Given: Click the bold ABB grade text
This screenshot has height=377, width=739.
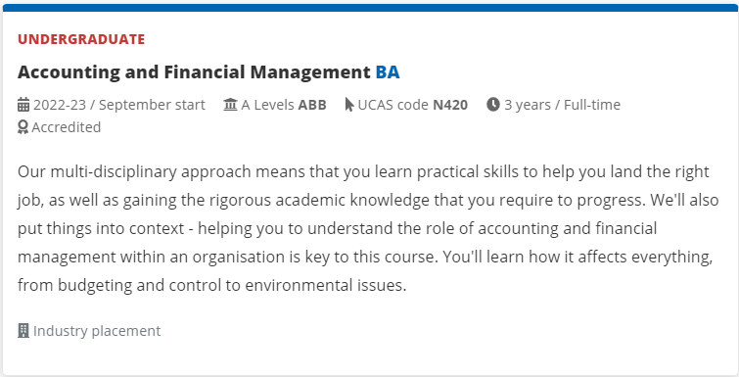Looking at the screenshot, I should click(x=312, y=105).
